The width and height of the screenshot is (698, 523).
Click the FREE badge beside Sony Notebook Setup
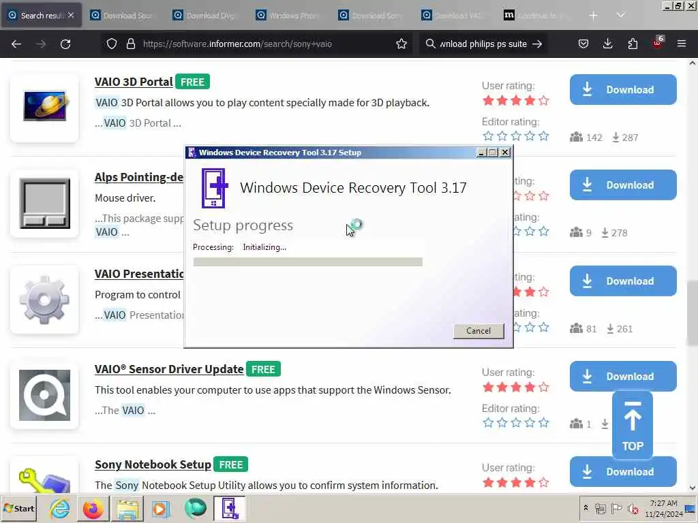point(230,464)
